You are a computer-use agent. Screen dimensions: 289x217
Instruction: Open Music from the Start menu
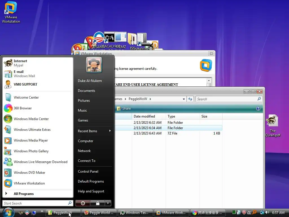pos(94,110)
